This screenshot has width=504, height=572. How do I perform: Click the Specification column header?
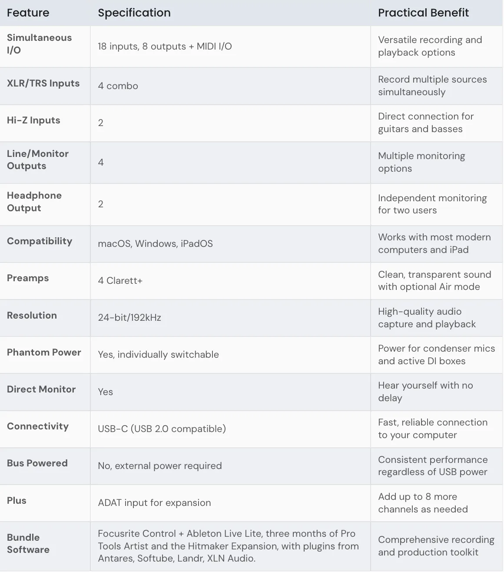134,13
